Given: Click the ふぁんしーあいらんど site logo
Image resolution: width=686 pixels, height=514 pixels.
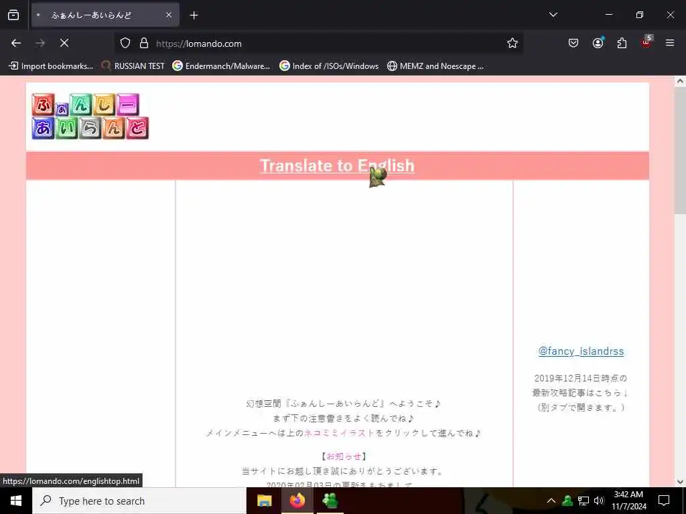Looking at the screenshot, I should [90, 116].
